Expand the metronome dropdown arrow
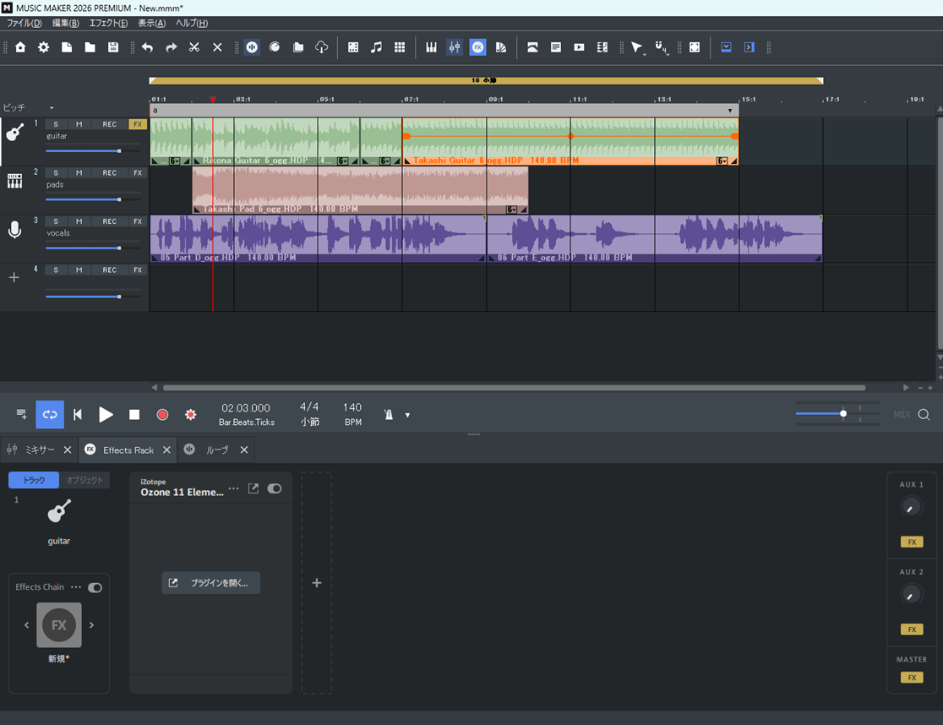Viewport: 943px width, 725px height. (407, 415)
